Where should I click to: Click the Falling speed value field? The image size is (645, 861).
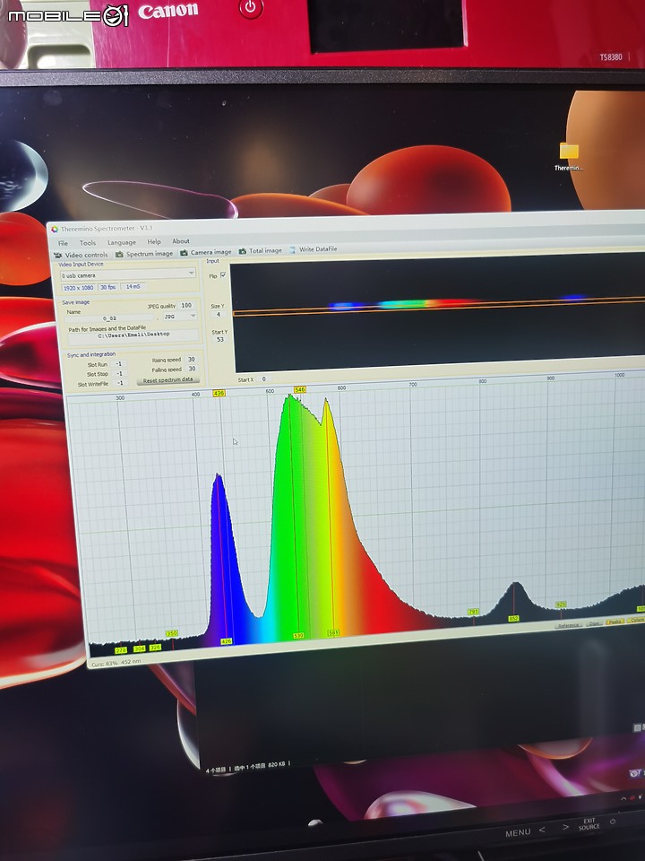click(192, 369)
